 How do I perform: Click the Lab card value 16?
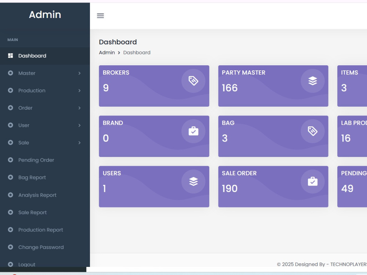point(346,138)
